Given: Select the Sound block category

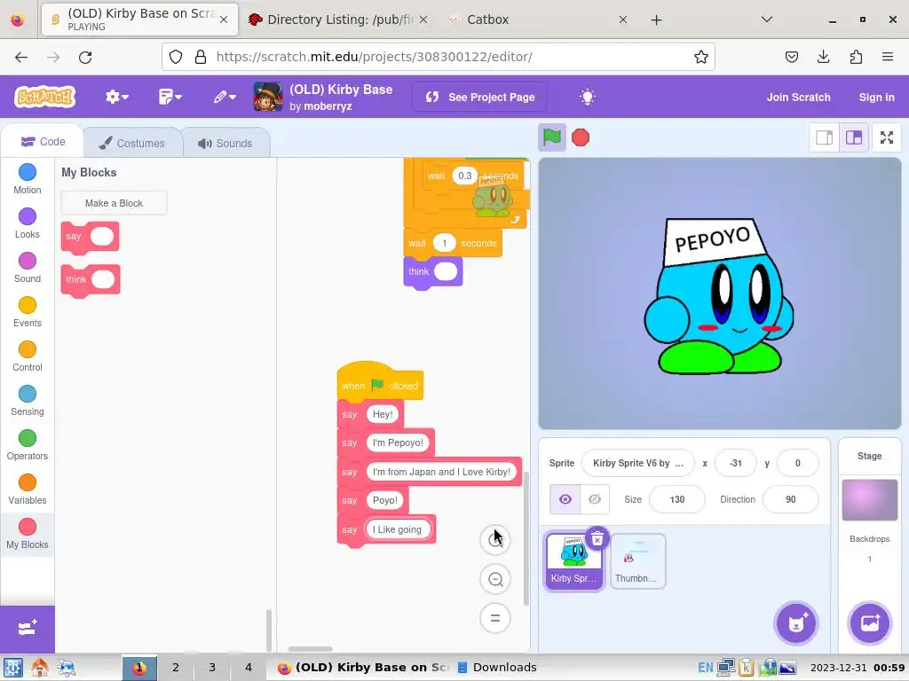Looking at the screenshot, I should click(28, 268).
